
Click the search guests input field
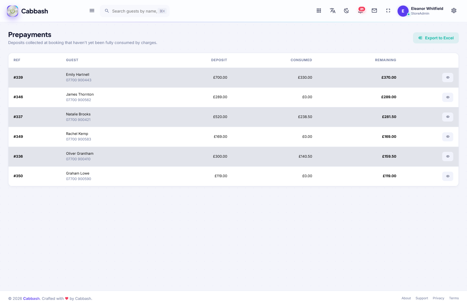(135, 11)
